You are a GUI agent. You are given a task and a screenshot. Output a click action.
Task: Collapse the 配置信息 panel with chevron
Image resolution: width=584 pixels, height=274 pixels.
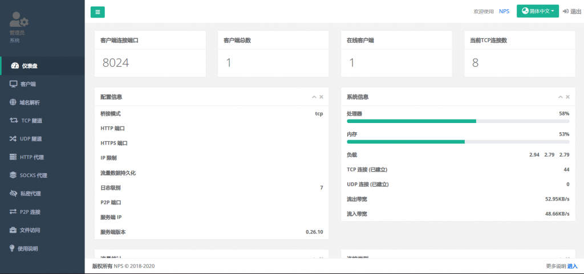tap(314, 97)
